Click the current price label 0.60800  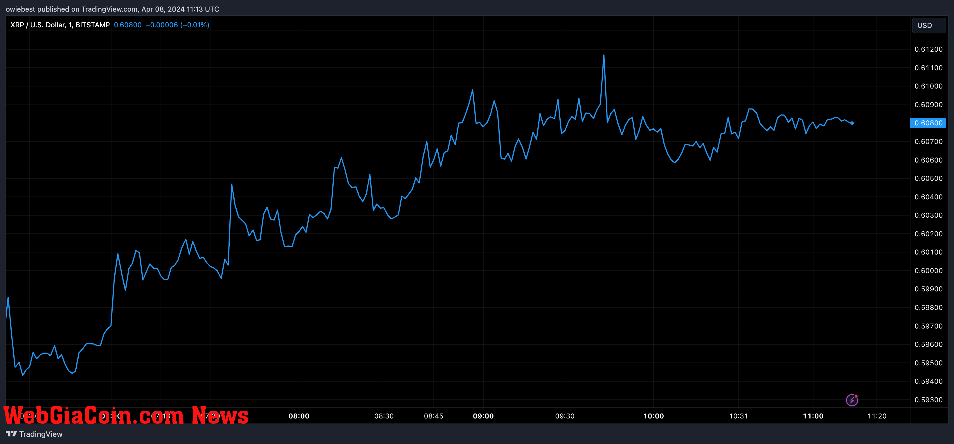(928, 123)
